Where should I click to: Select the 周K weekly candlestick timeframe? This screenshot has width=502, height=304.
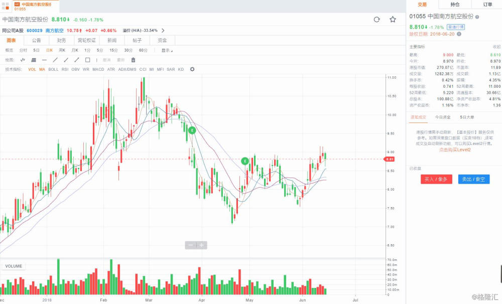pos(62,50)
